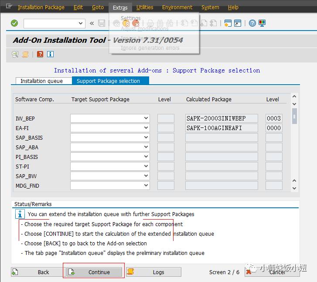Open the Extras menu
317x282 pixels.
(120, 8)
